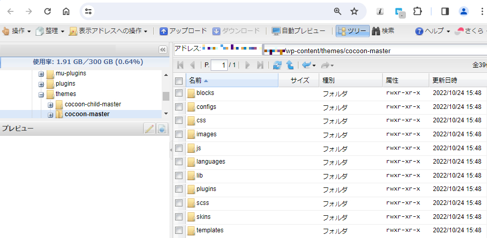Expand cocoon-child-master tree node
This screenshot has height=238, width=487.
point(50,105)
